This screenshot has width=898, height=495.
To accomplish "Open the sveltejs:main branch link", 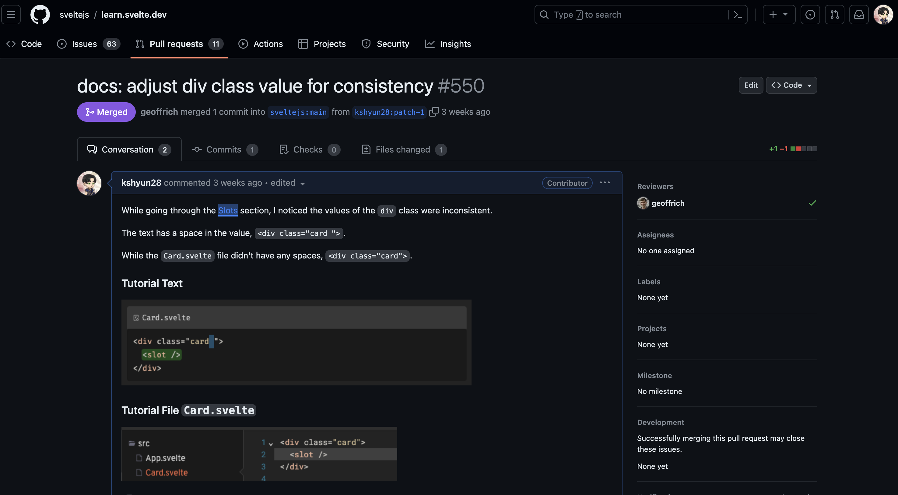I will point(298,112).
